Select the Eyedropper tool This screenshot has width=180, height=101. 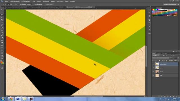point(2,22)
